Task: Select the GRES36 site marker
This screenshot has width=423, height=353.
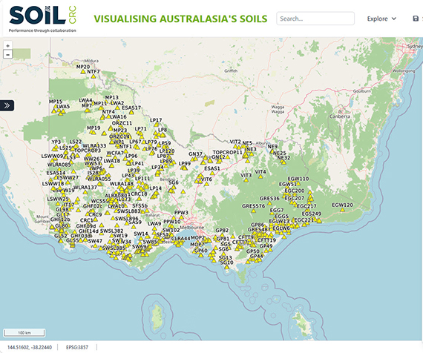Action: coord(269,203)
